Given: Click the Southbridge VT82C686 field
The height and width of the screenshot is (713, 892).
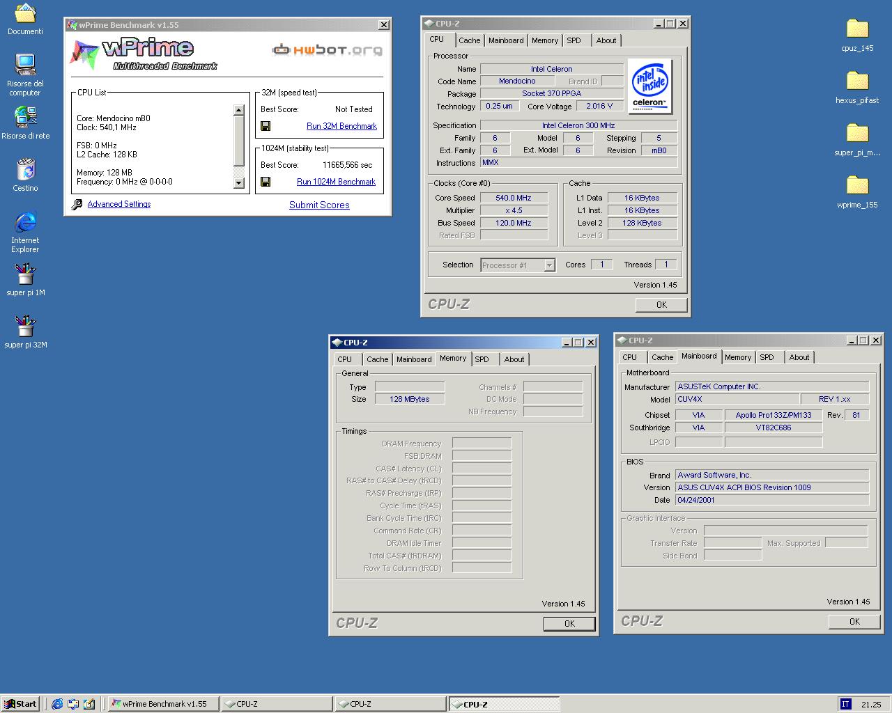Looking at the screenshot, I should tap(773, 428).
